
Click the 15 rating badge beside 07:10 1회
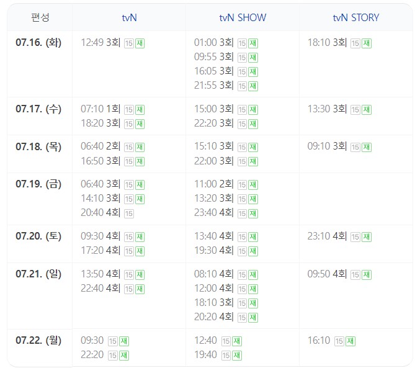(x=129, y=110)
